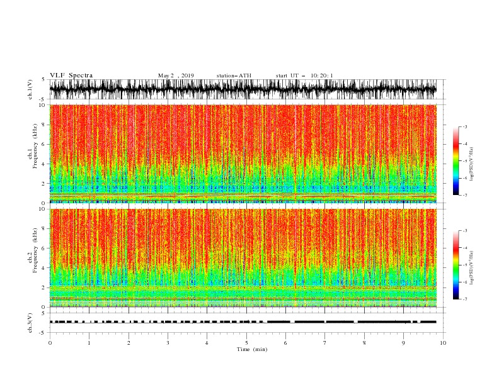Click the ch.1 spectrogram panel
499x385 pixels.
tap(243, 153)
